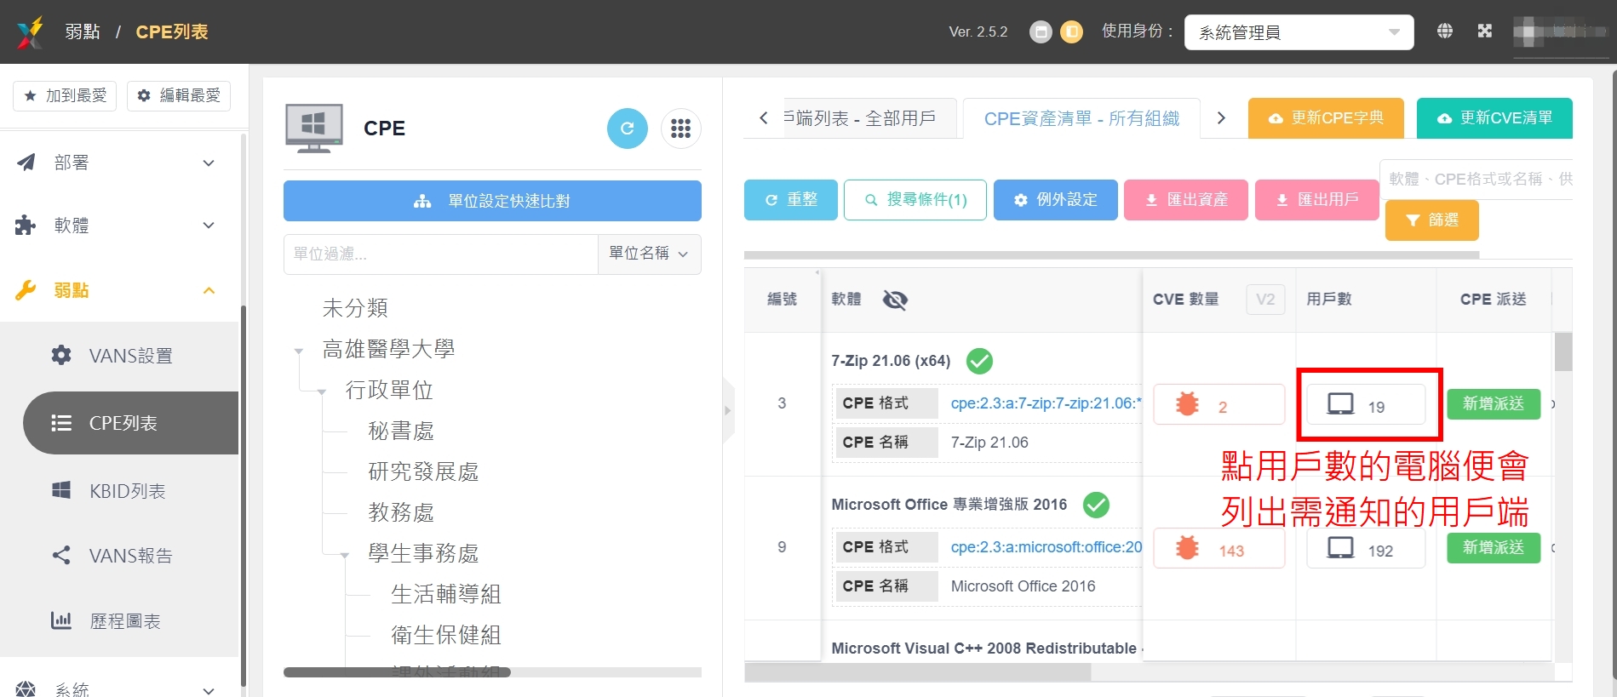Open KBID列表 in the sidebar
This screenshot has height=697, width=1617.
(x=130, y=491)
